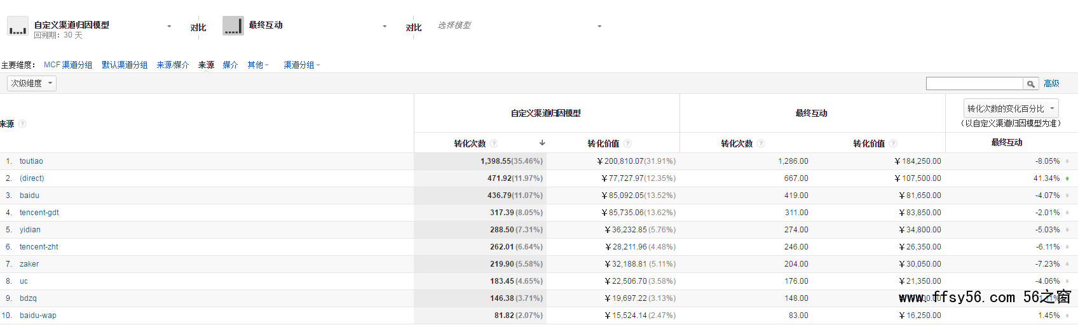The height and width of the screenshot is (325, 1078).
Task: Click help icon beside first 转化价值 header
Action: [627, 143]
